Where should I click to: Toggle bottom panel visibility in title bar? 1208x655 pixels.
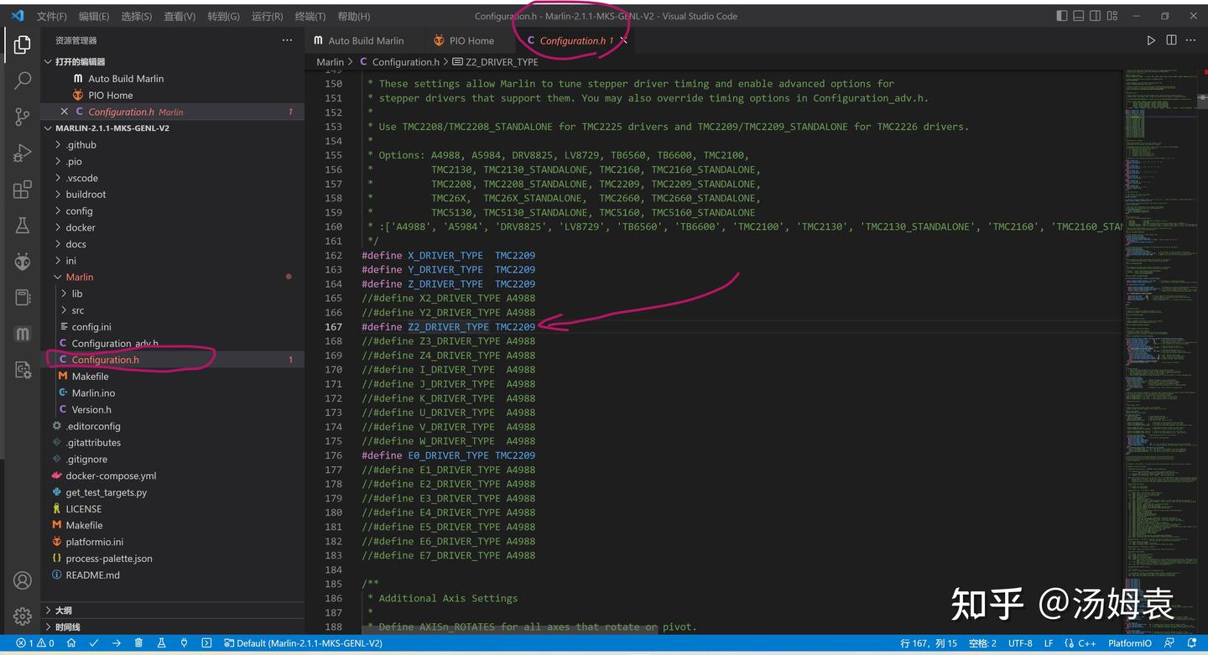point(1079,16)
